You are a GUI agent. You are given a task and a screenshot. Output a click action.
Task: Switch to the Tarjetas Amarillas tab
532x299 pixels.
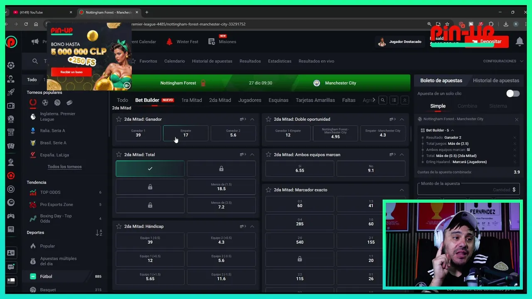tap(315, 100)
